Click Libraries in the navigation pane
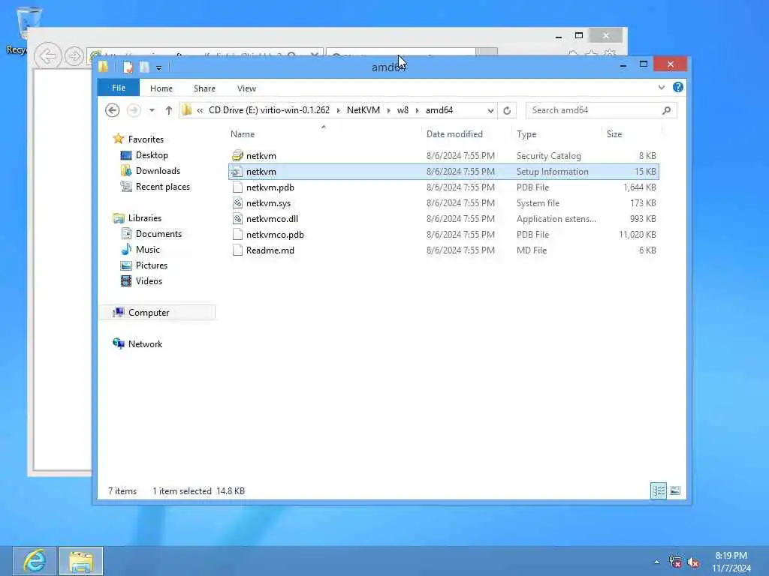Image resolution: width=769 pixels, height=576 pixels. (145, 218)
